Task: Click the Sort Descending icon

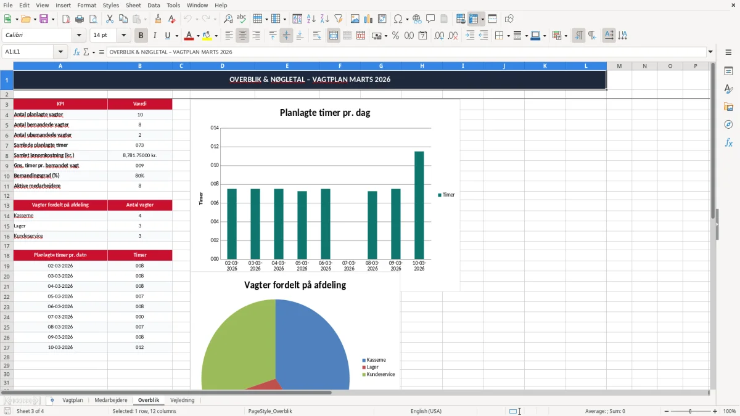Action: (x=324, y=19)
